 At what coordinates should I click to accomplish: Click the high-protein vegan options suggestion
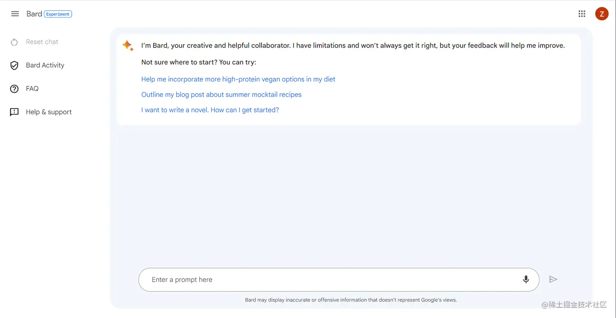pyautogui.click(x=238, y=79)
